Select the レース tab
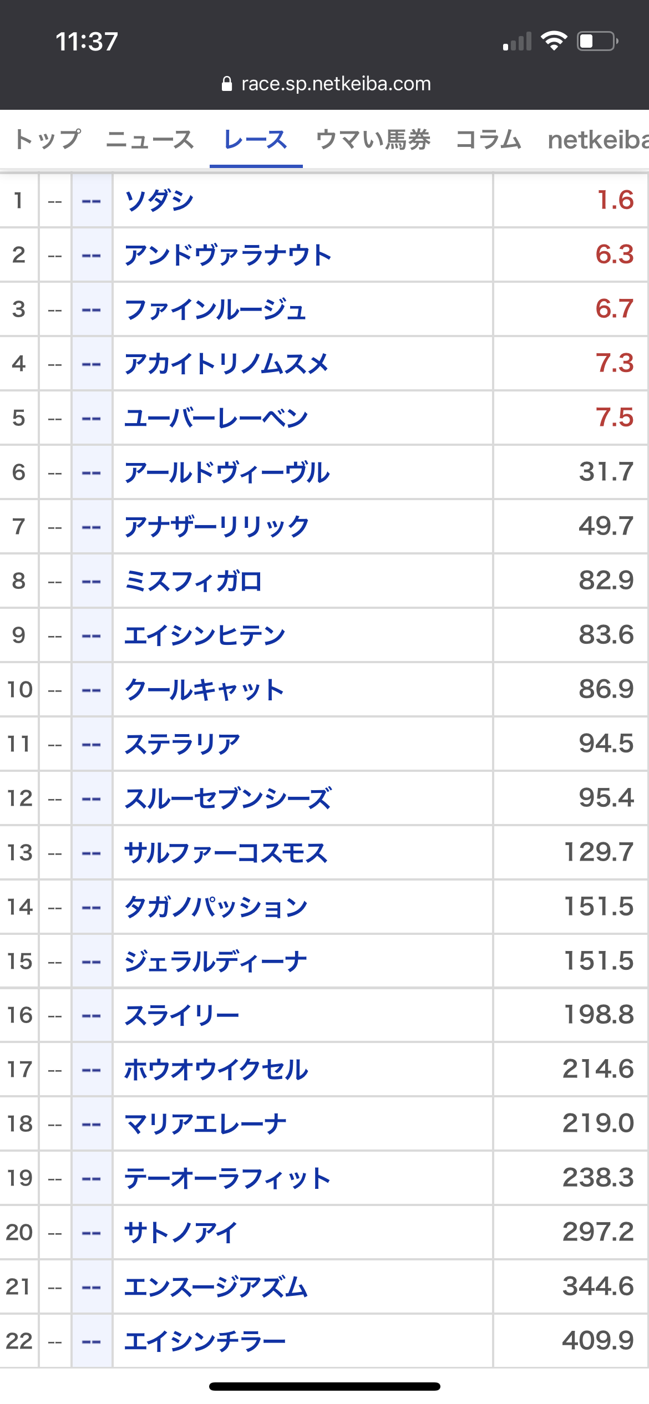 tap(256, 140)
